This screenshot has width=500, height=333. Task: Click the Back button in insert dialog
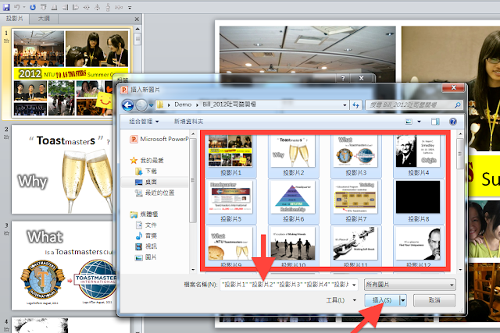128,105
